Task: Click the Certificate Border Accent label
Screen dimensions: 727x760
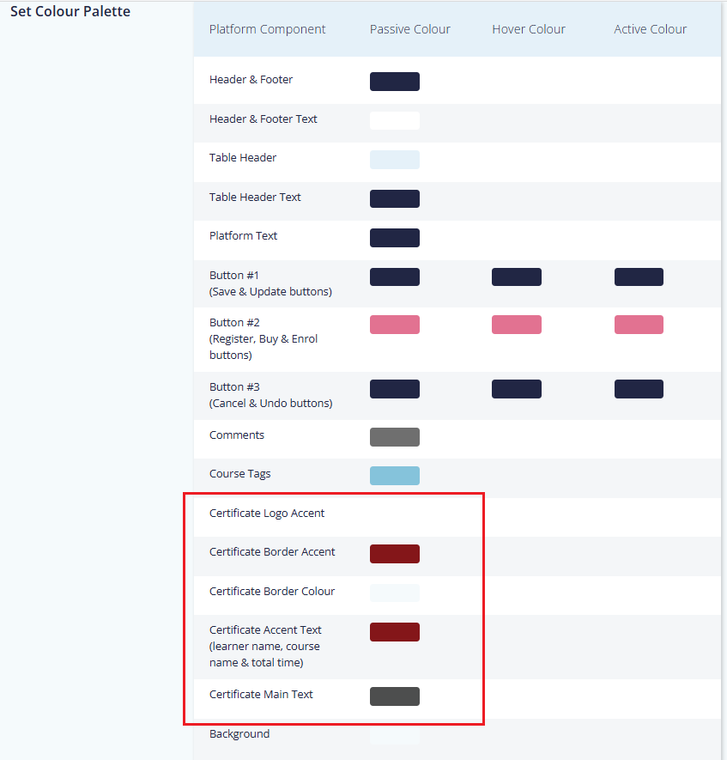Action: tap(272, 552)
